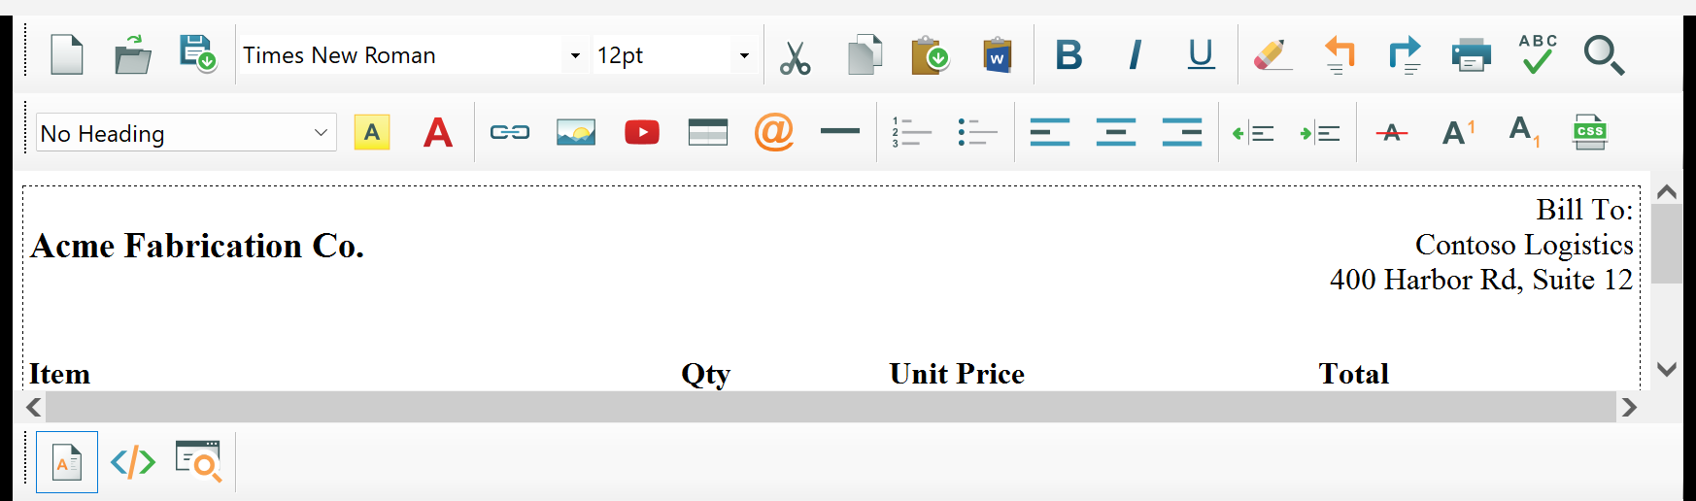Click vertical scrollbar down arrow
This screenshot has width=1696, height=501.
pos(1667,369)
